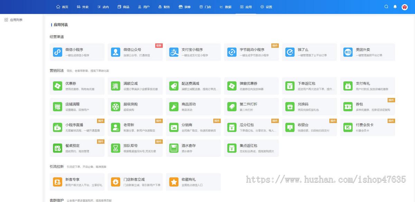This screenshot has height=202, width=415.
Task: Click the 应用列表 page title
Action: (61, 25)
